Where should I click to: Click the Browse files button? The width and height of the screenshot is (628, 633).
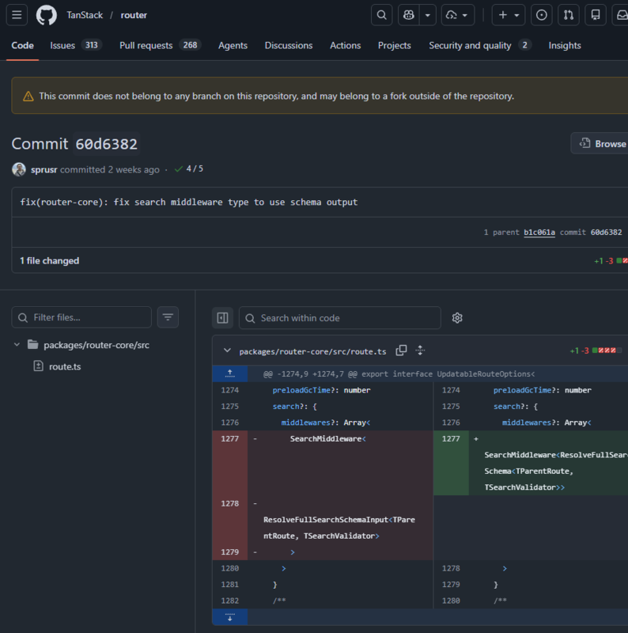click(600, 144)
